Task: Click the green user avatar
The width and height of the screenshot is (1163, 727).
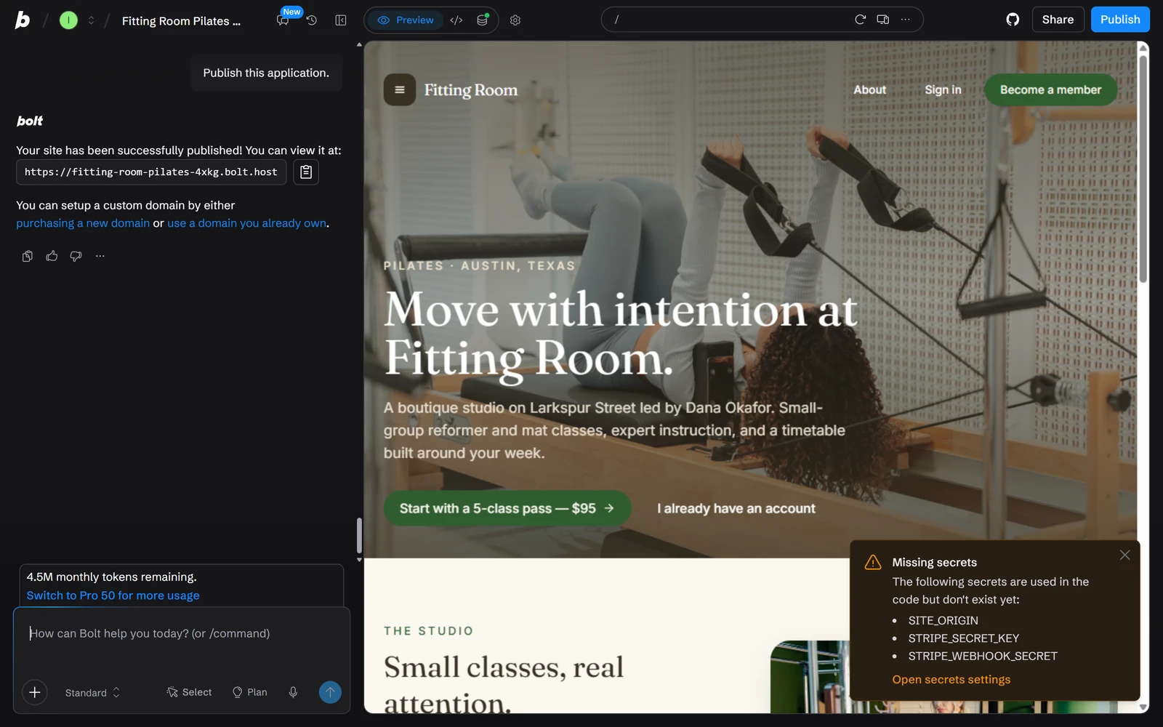Action: [68, 20]
